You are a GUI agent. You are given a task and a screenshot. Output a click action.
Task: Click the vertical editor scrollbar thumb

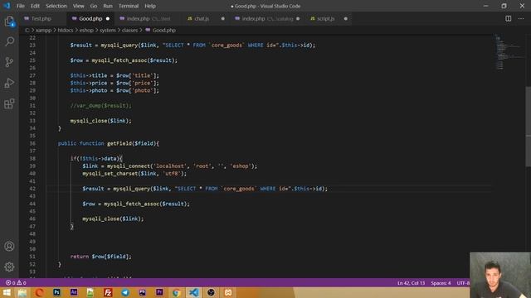point(528,127)
